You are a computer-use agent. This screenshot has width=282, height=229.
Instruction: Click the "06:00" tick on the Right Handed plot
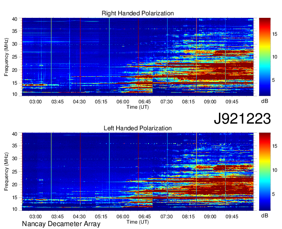(123, 102)
